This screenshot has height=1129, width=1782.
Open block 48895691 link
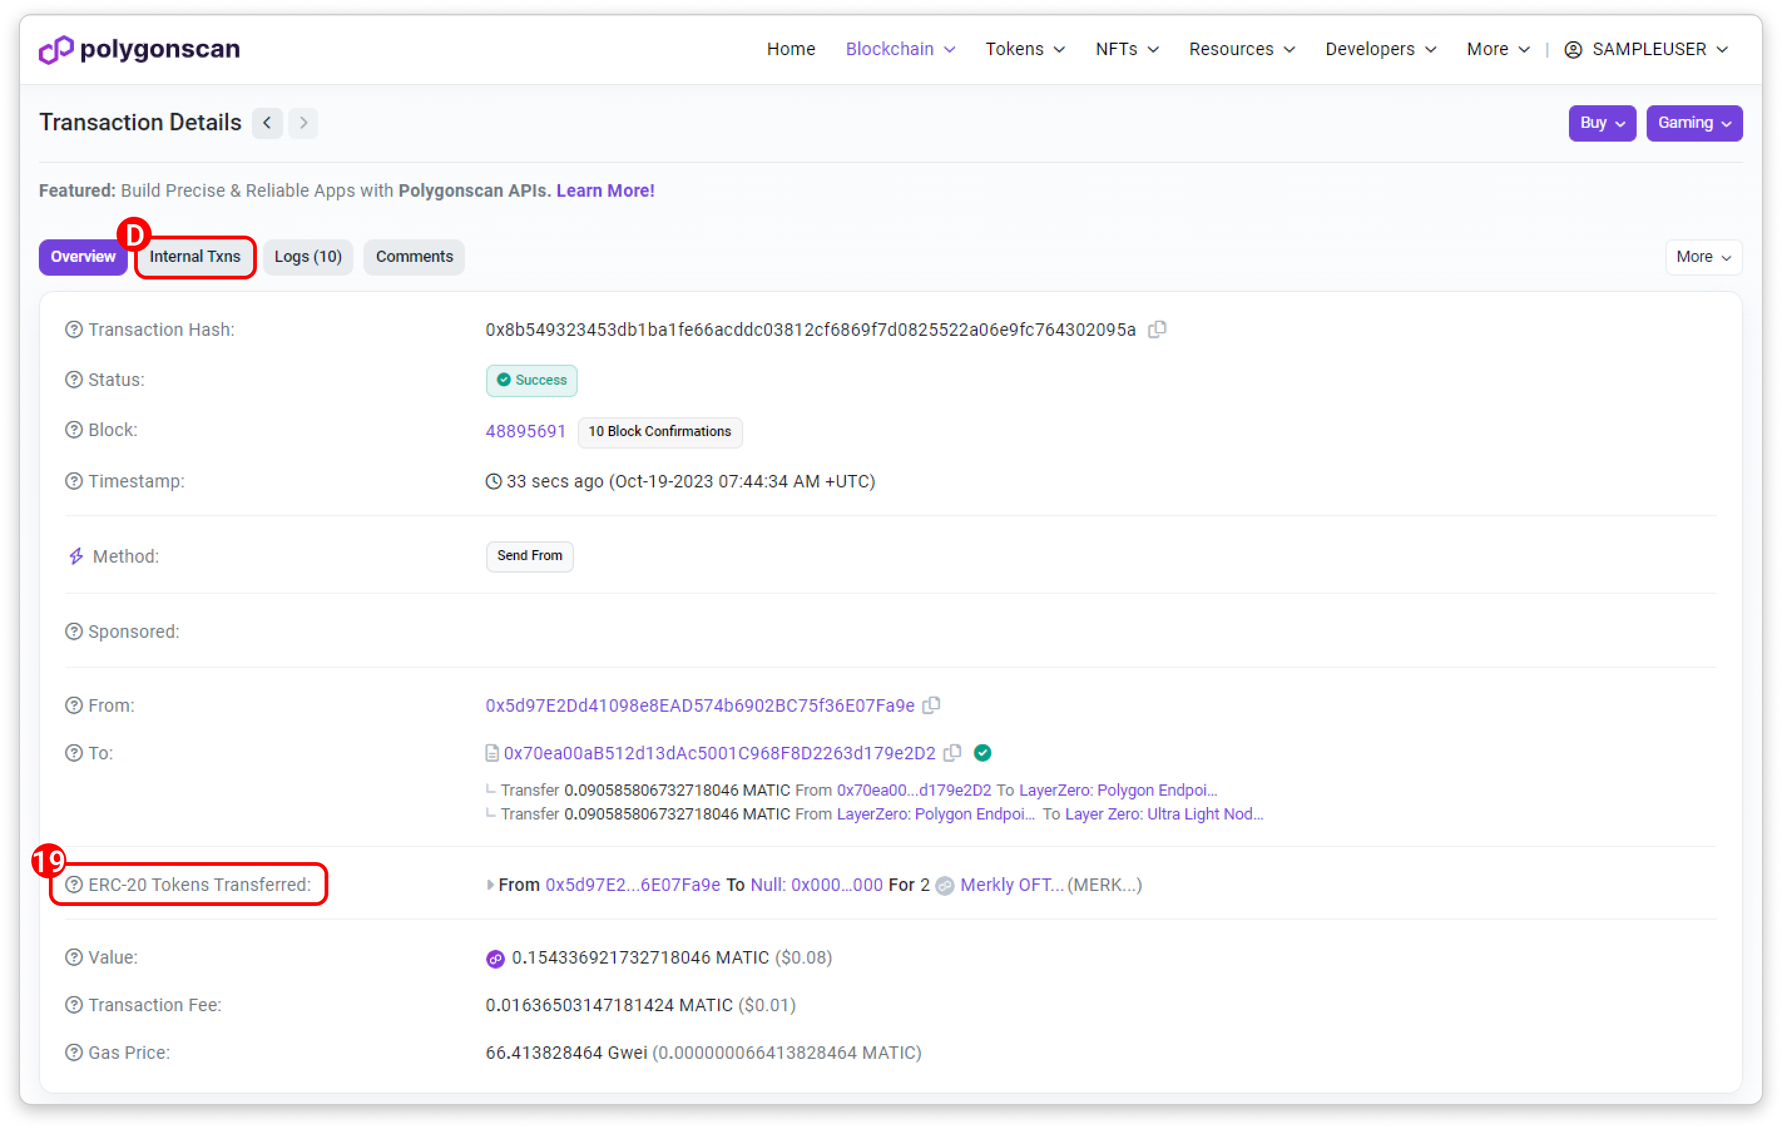[526, 430]
